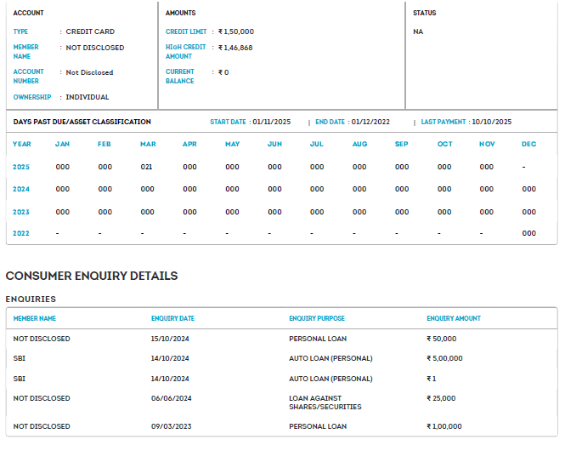The height and width of the screenshot is (468, 565).
Task: Click the End Date 01/12/2022
Action: click(x=370, y=123)
